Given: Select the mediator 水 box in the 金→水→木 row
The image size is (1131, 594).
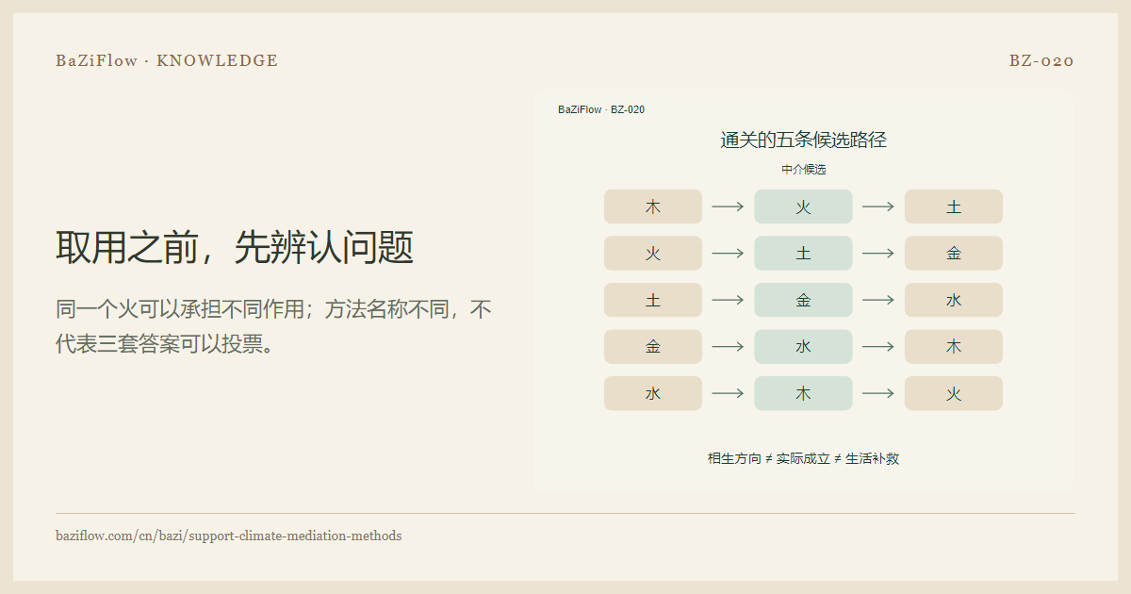Looking at the screenshot, I should (x=803, y=347).
